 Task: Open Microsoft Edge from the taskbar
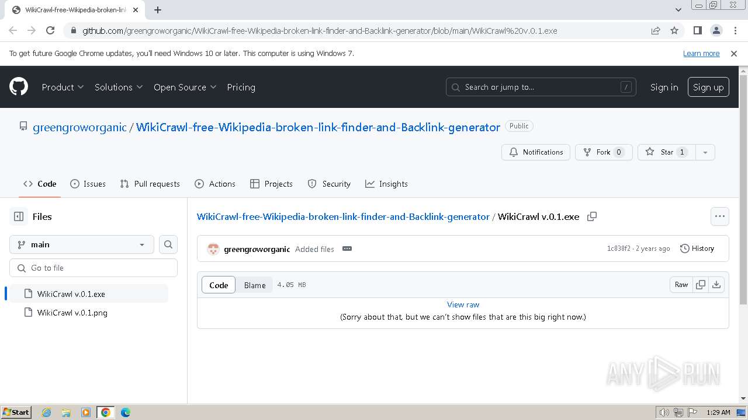tap(126, 412)
